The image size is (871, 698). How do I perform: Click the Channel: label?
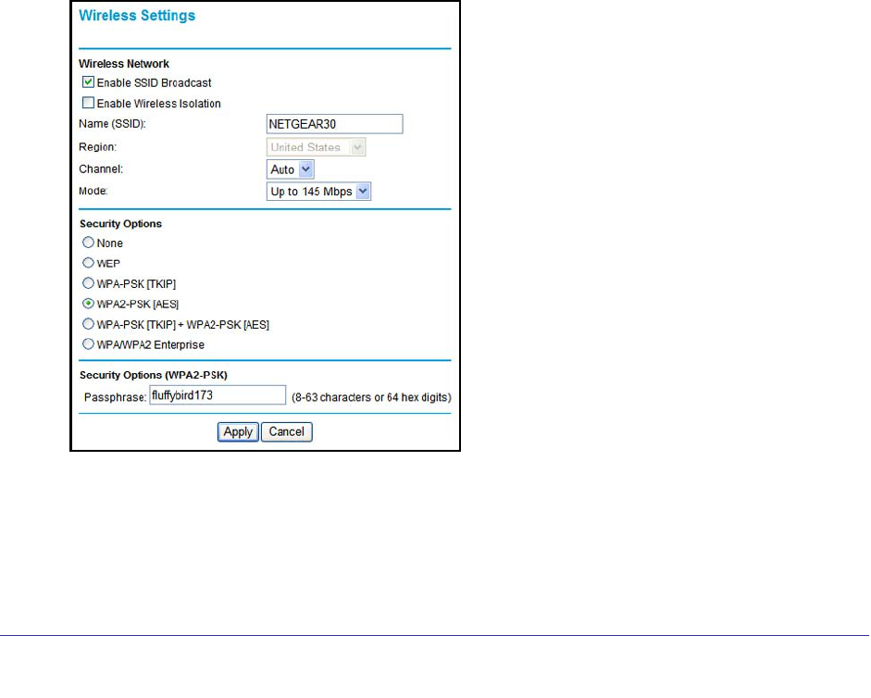pyautogui.click(x=101, y=168)
